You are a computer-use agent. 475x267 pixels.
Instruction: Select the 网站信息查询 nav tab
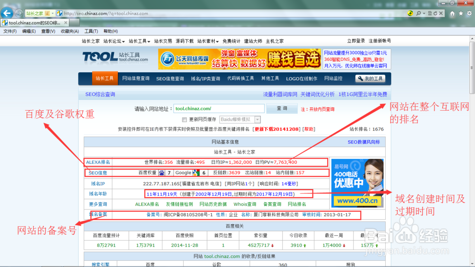[x=136, y=78]
